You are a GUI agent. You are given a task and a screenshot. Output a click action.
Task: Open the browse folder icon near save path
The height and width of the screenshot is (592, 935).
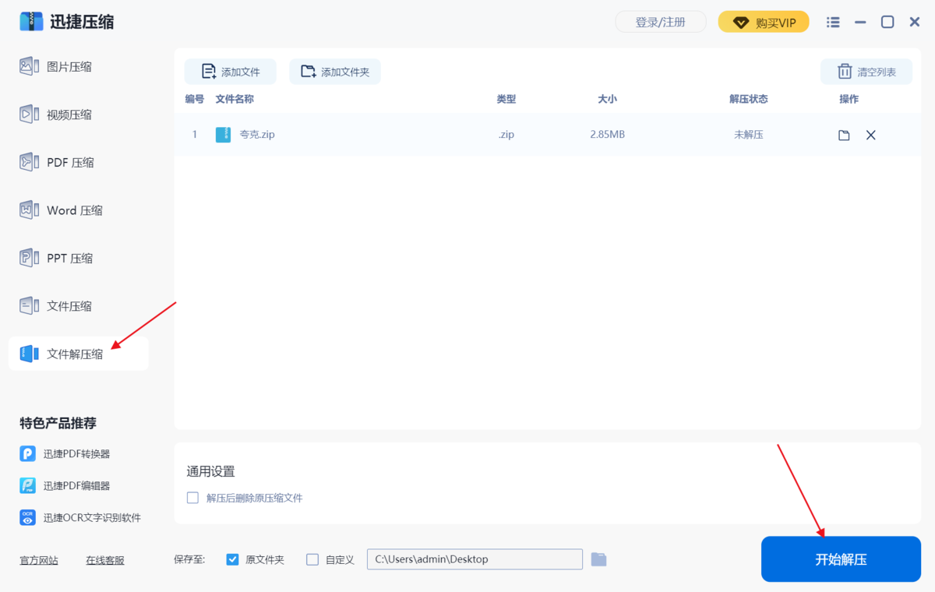tap(598, 559)
